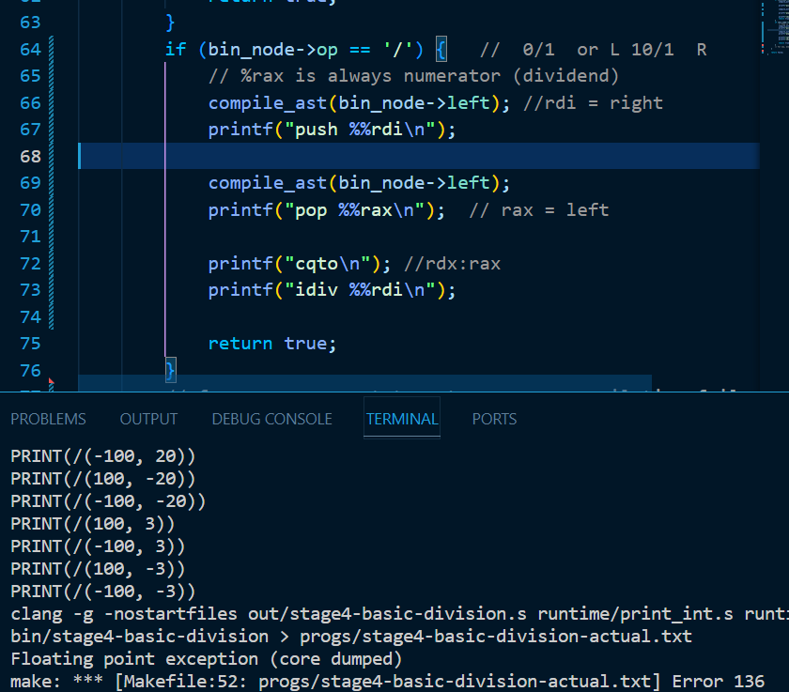Click the "// rax = left" comment
Screen dimensions: 789x692
(x=538, y=209)
